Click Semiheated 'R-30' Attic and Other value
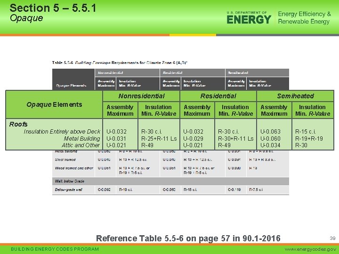The height and width of the screenshot is (254, 339). pyautogui.click(x=301, y=145)
